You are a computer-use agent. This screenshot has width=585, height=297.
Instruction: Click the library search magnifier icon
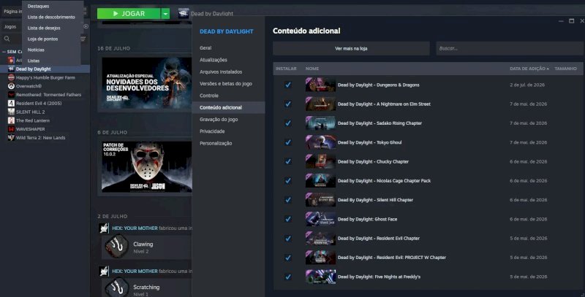click(7, 39)
